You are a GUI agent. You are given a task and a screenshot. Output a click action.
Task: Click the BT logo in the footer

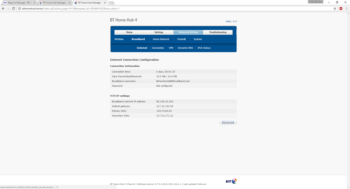point(231,181)
